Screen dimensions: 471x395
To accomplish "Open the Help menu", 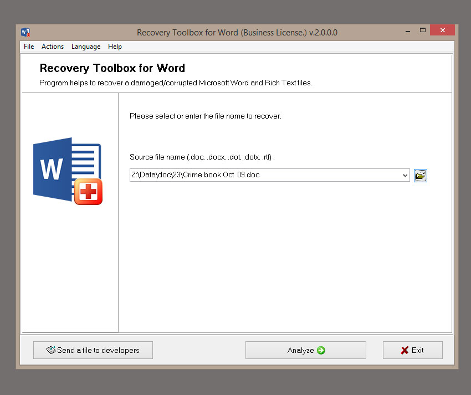I will tap(115, 47).
